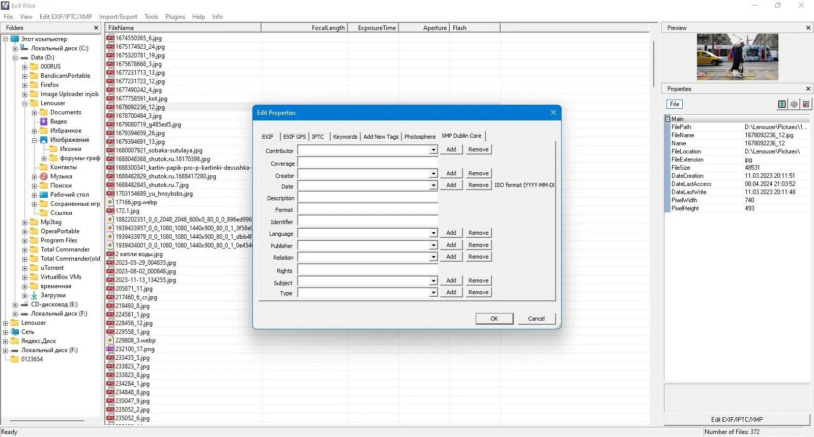Open the Photosphere tab
The width and height of the screenshot is (814, 437).
pos(420,137)
